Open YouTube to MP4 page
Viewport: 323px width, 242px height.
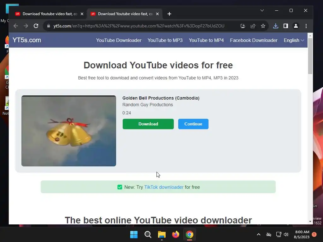click(x=206, y=40)
